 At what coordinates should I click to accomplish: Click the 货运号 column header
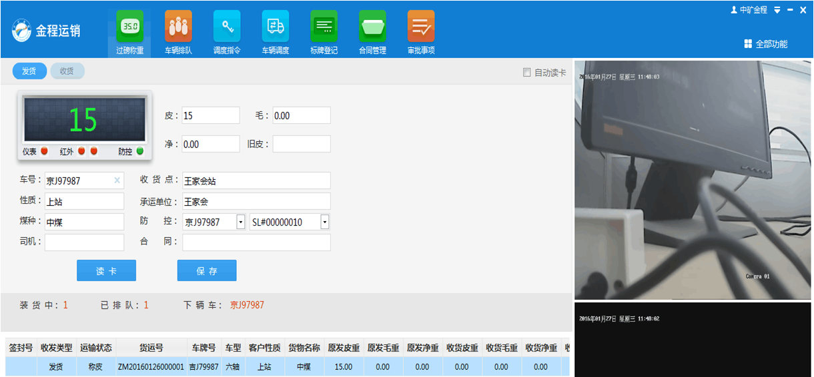point(151,348)
